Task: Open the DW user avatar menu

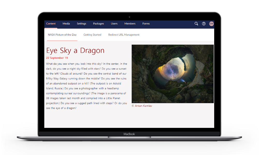Action: pyautogui.click(x=211, y=24)
